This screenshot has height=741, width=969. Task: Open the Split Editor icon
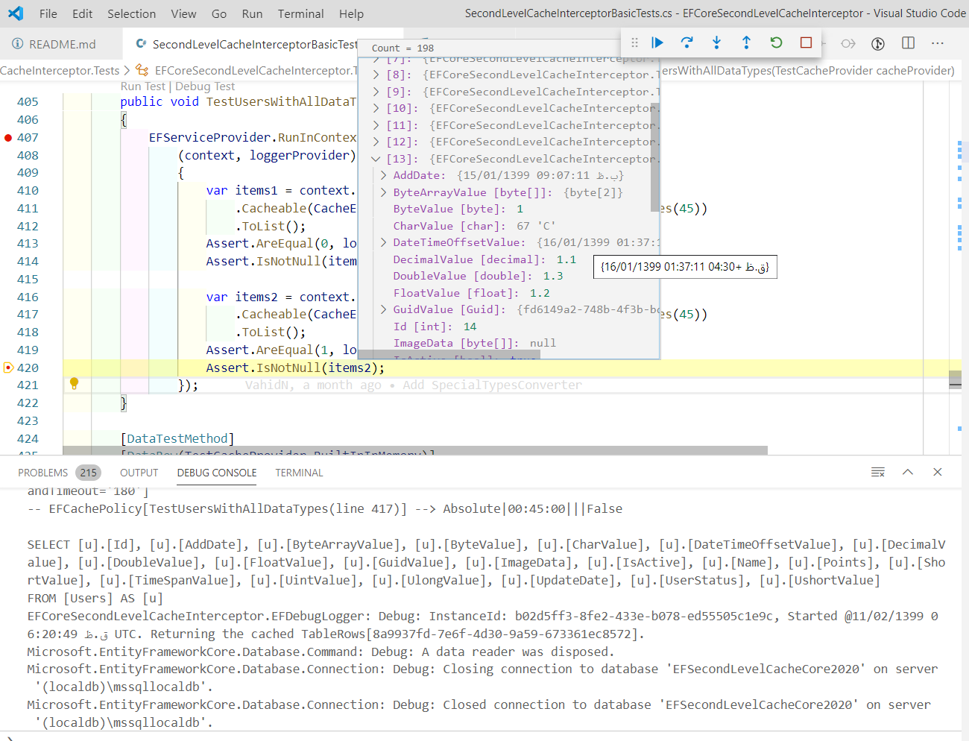click(x=908, y=43)
